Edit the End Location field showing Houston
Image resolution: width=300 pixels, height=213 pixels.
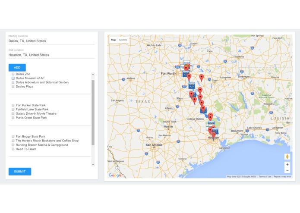click(x=52, y=55)
